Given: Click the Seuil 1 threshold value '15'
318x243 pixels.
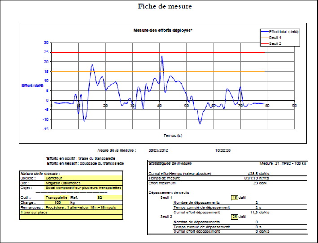Looking at the screenshot, I should click(x=234, y=197).
